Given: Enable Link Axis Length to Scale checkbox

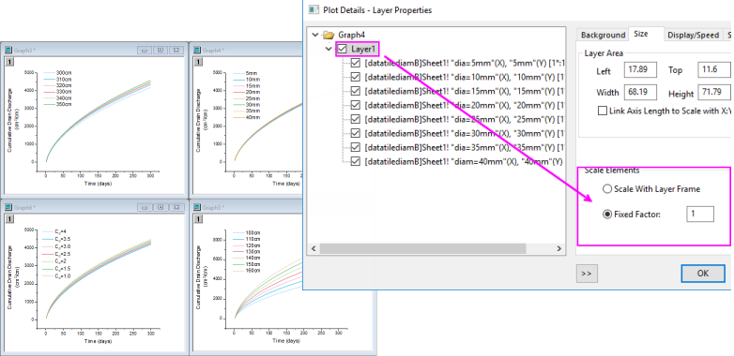Looking at the screenshot, I should point(603,111).
